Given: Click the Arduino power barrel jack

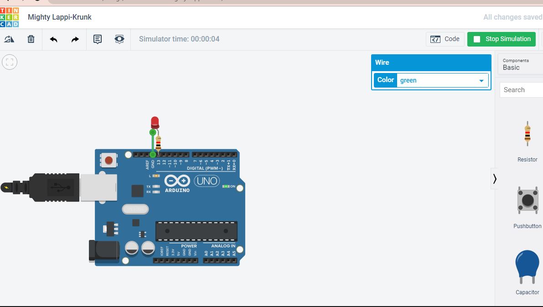Looking at the screenshot, I should click(104, 250).
